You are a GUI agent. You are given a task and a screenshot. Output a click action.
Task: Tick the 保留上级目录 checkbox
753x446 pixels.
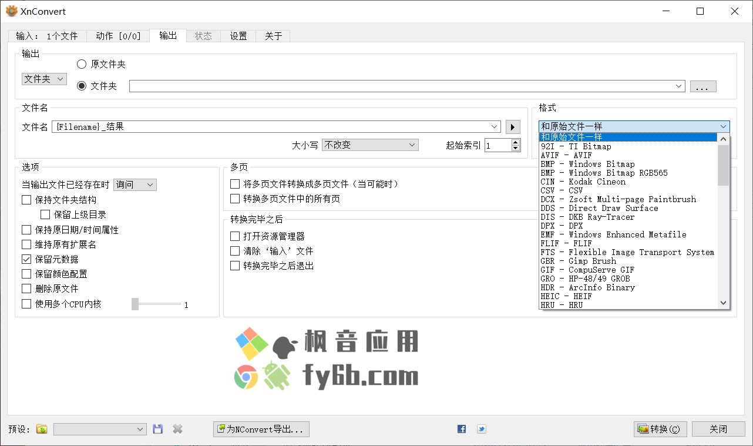45,214
